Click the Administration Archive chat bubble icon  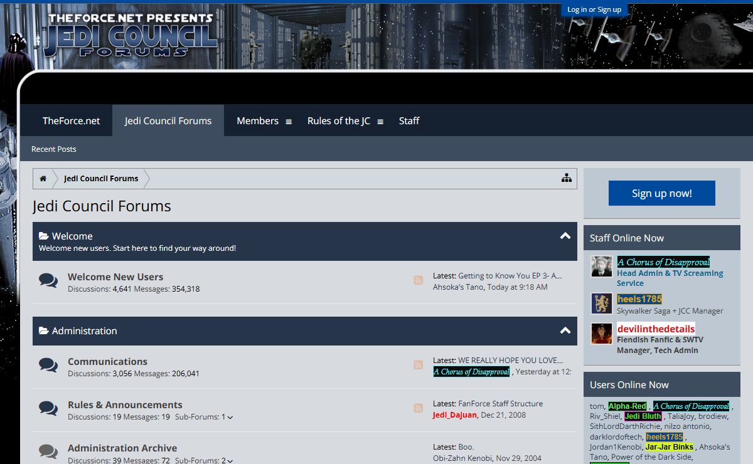coord(48,451)
